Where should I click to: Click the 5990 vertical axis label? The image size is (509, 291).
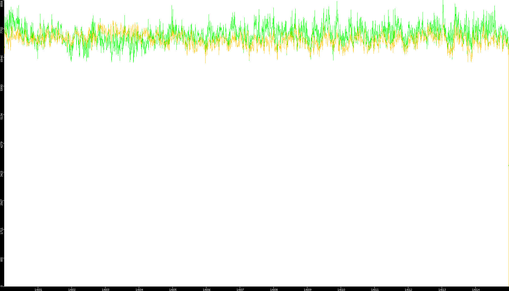[x=2, y=87]
